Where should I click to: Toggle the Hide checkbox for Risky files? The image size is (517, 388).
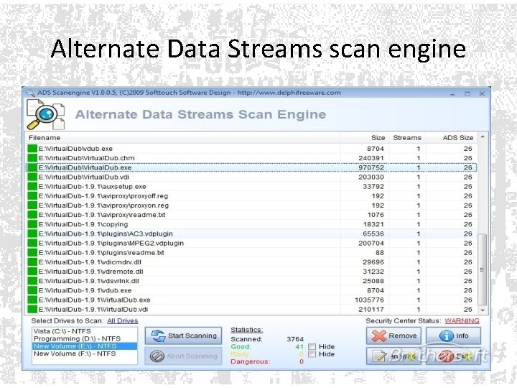click(x=312, y=354)
